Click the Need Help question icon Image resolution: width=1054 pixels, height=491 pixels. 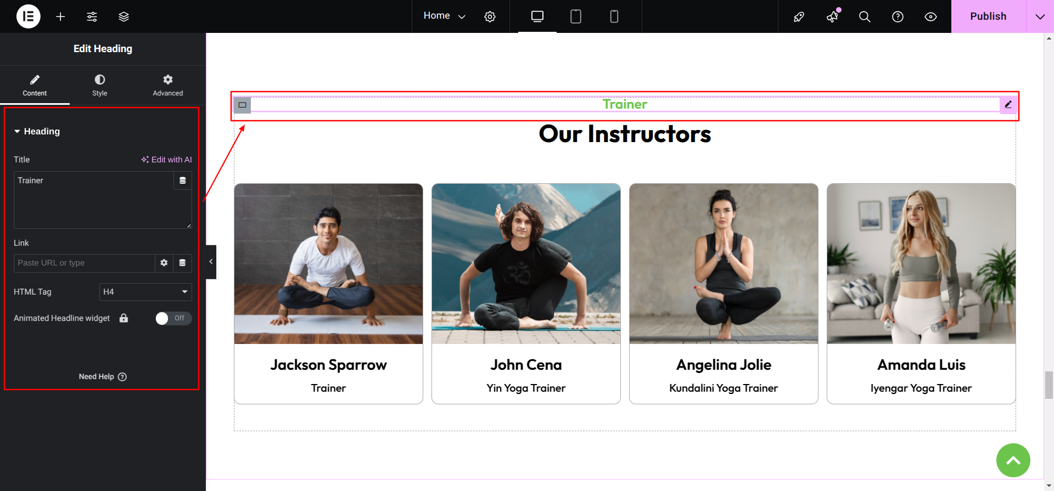(122, 377)
